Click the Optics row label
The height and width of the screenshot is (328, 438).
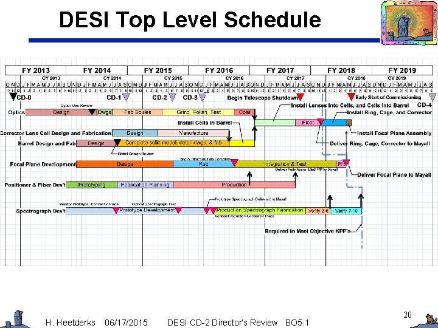pyautogui.click(x=16, y=112)
